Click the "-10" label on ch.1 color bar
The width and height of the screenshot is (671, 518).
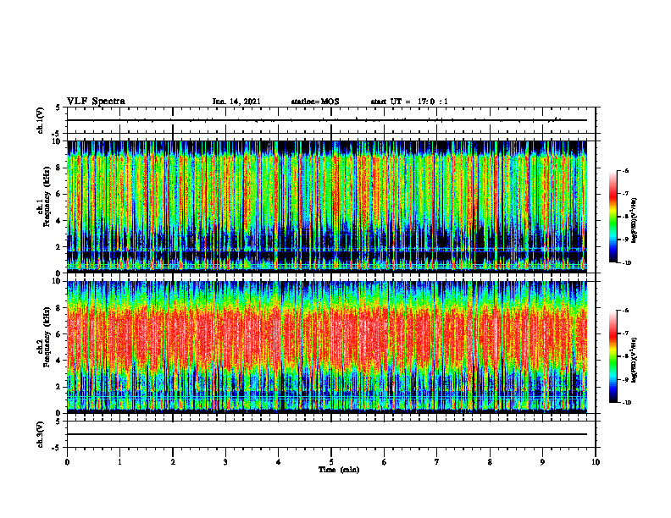click(627, 263)
